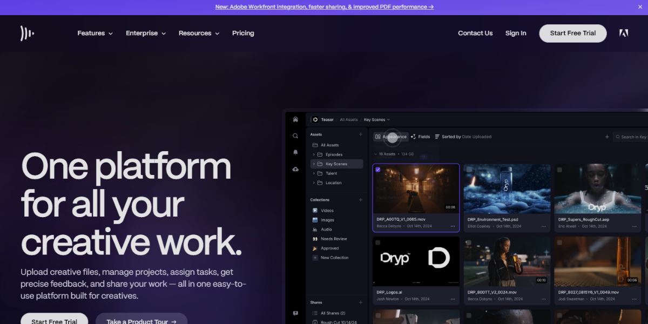Select the DRP_Environment_Test.psd checkbox

pos(469,169)
